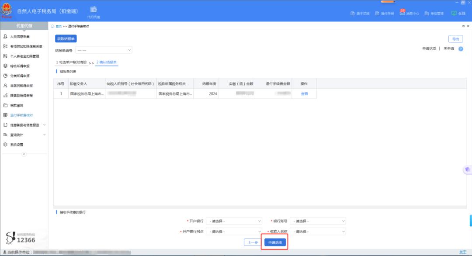
Task: Open the 操作手册 manual icon
Action: click(378, 14)
